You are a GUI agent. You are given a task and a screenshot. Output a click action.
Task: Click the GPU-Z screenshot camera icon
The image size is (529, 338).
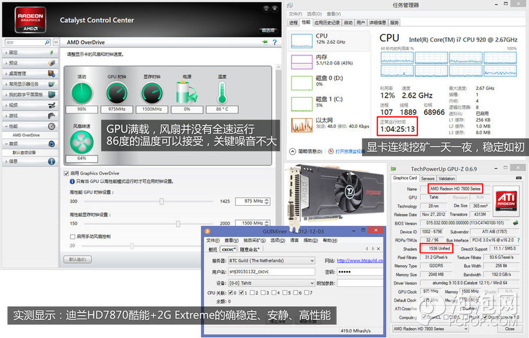tap(519, 178)
